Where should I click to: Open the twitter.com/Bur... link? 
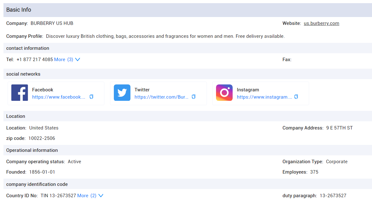(161, 97)
